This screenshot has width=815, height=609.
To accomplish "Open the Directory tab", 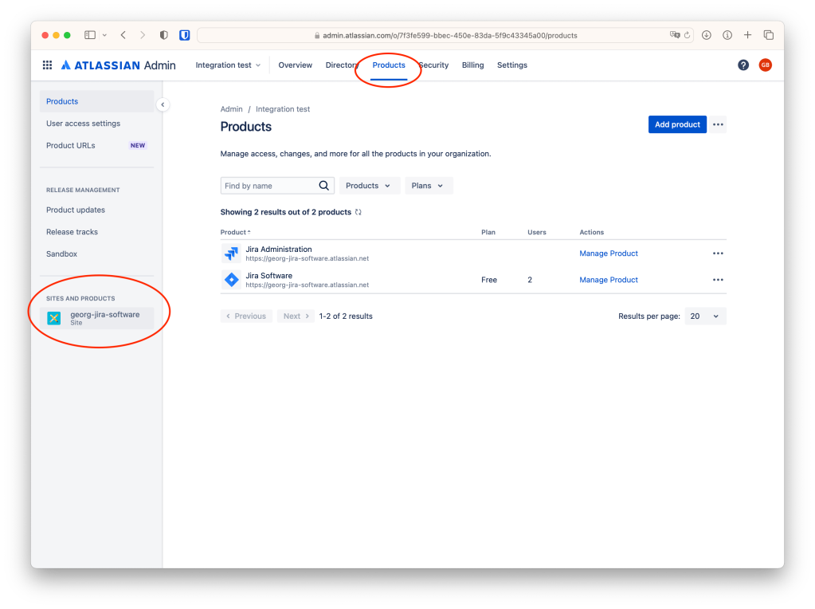I will [x=342, y=65].
